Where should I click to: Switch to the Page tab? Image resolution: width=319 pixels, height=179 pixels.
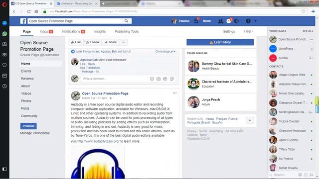pos(26,32)
